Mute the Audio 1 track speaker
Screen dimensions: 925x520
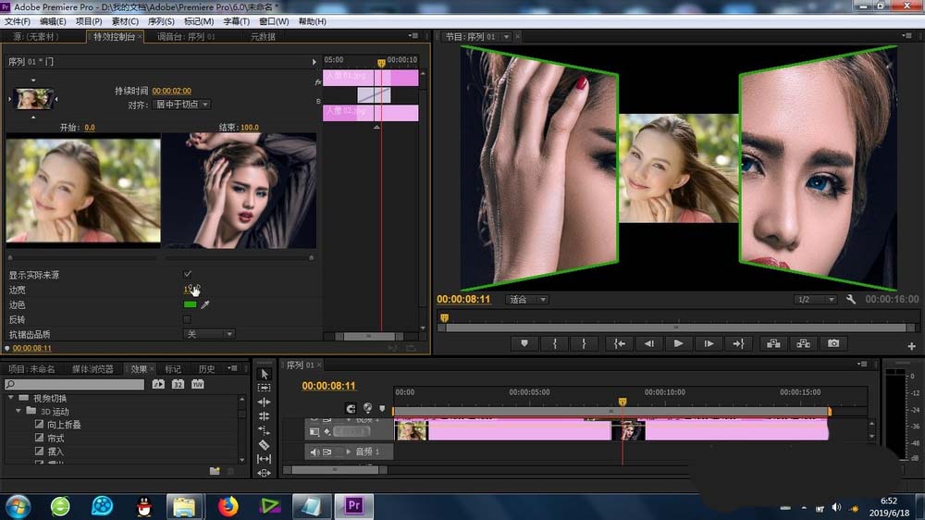pyautogui.click(x=314, y=452)
